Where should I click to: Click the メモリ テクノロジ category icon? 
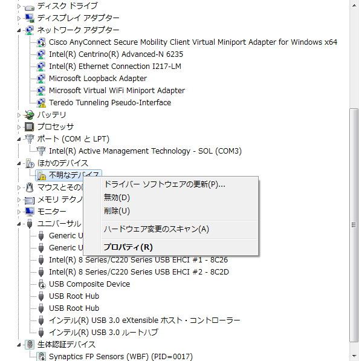pos(30,200)
